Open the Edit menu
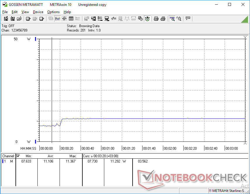 pos(15,12)
